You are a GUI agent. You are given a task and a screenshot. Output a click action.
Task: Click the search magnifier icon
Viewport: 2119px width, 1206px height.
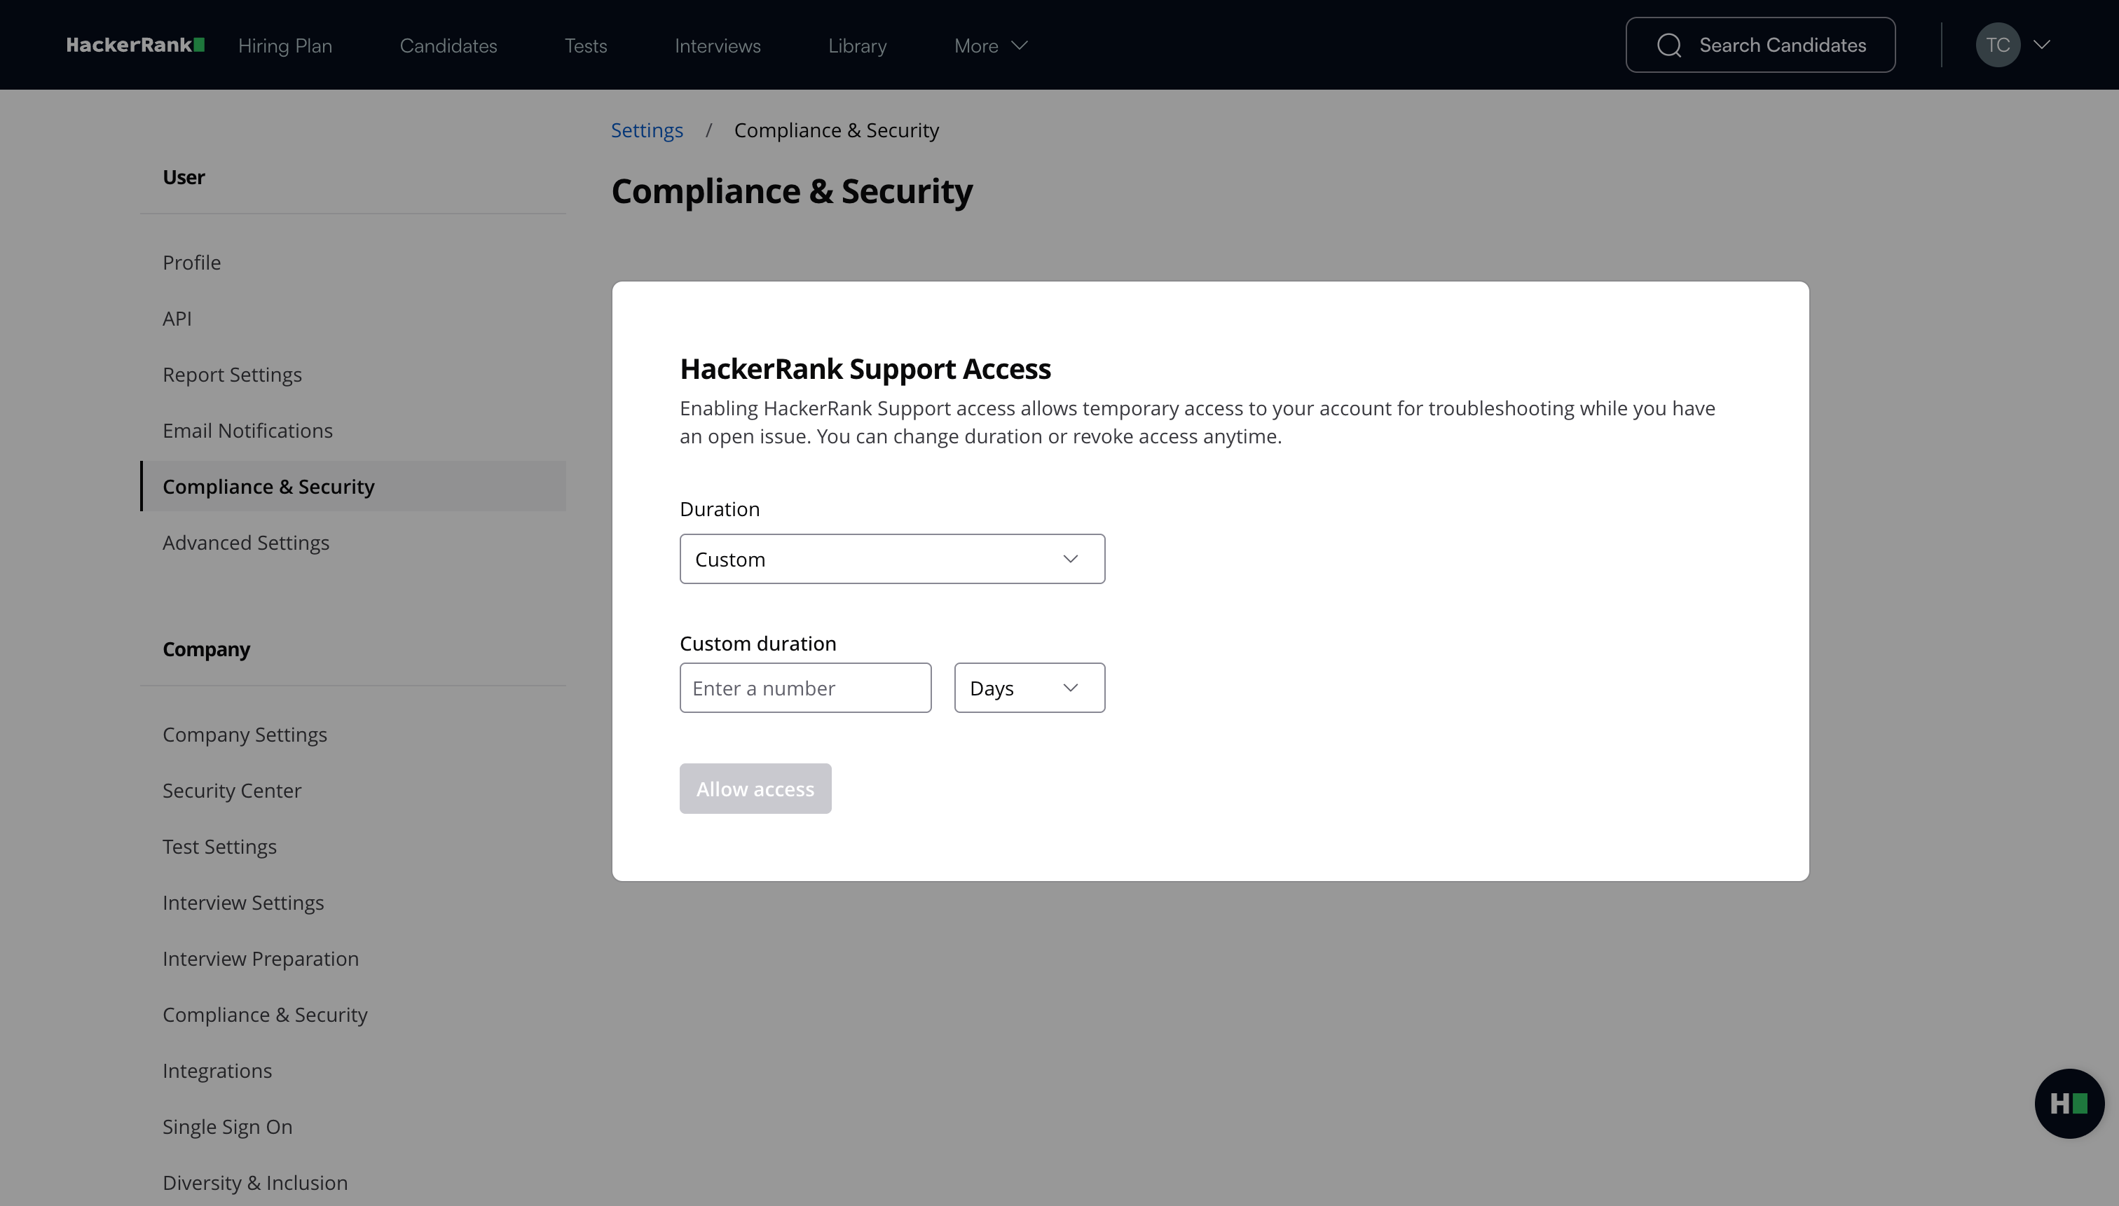point(1669,45)
